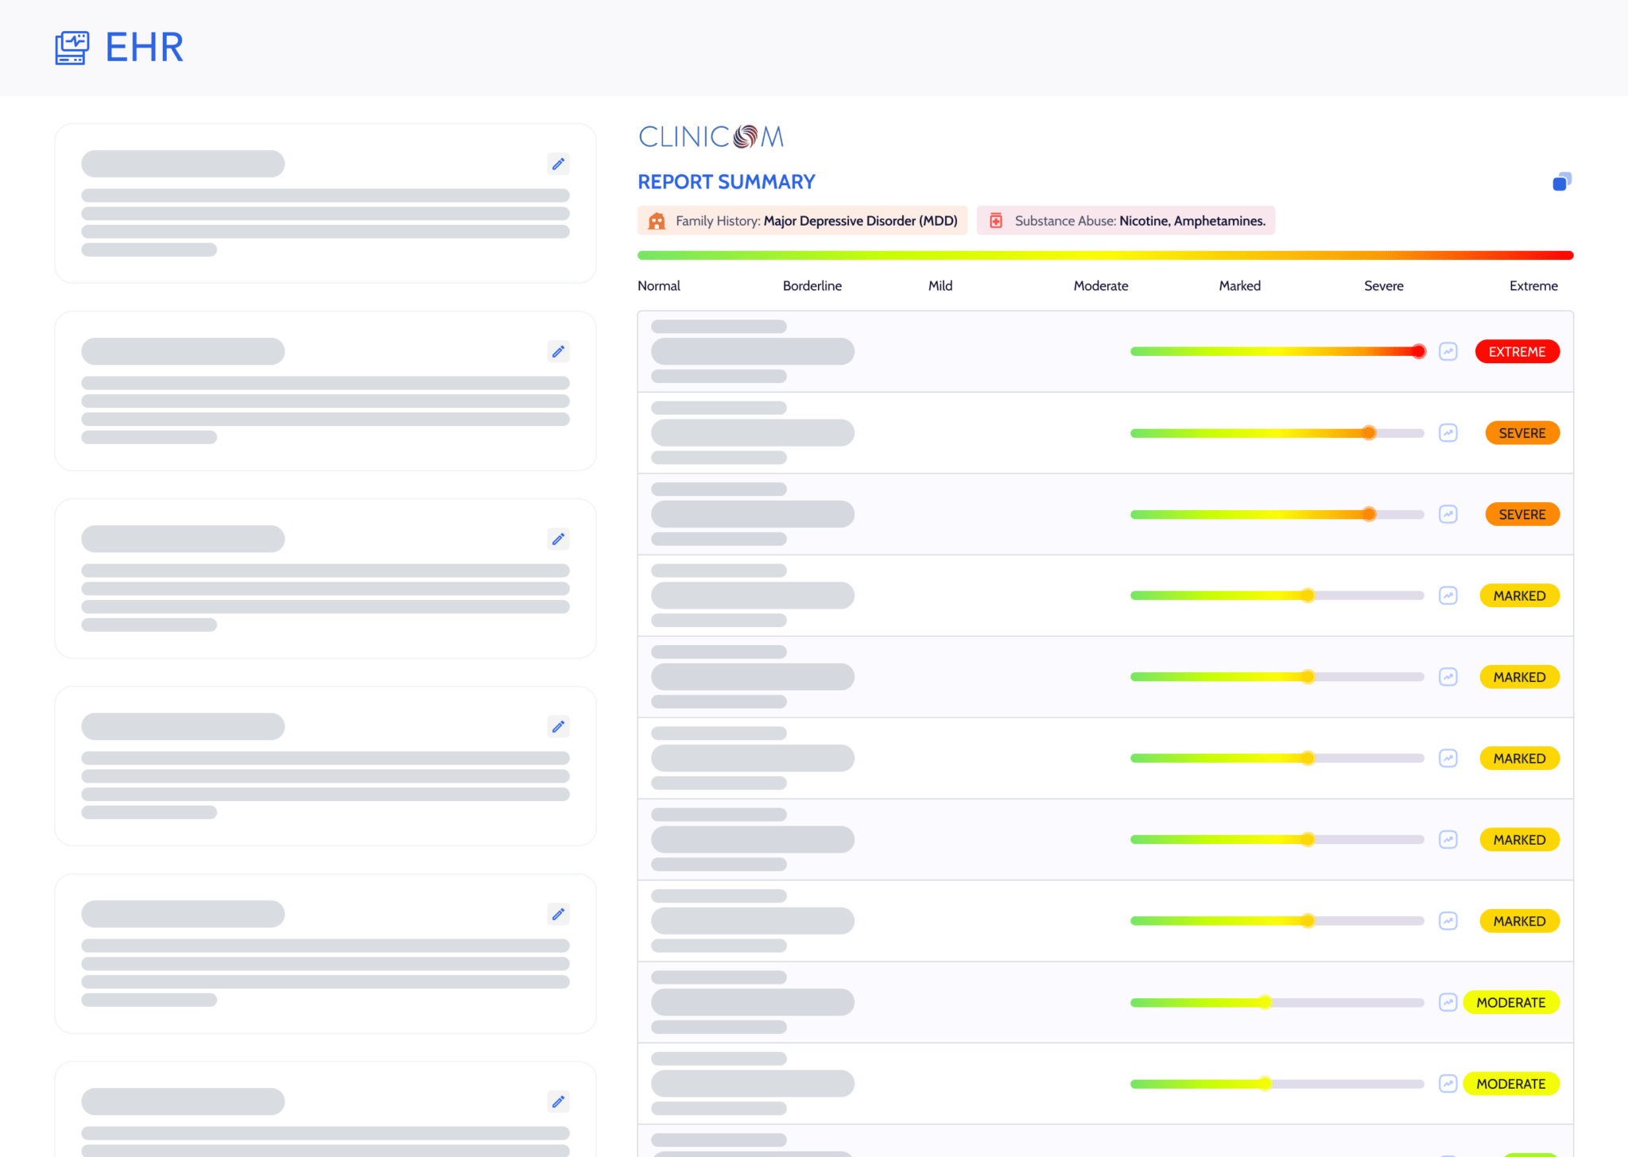Click the EHR monitor logo icon
The image size is (1628, 1157).
(x=72, y=48)
